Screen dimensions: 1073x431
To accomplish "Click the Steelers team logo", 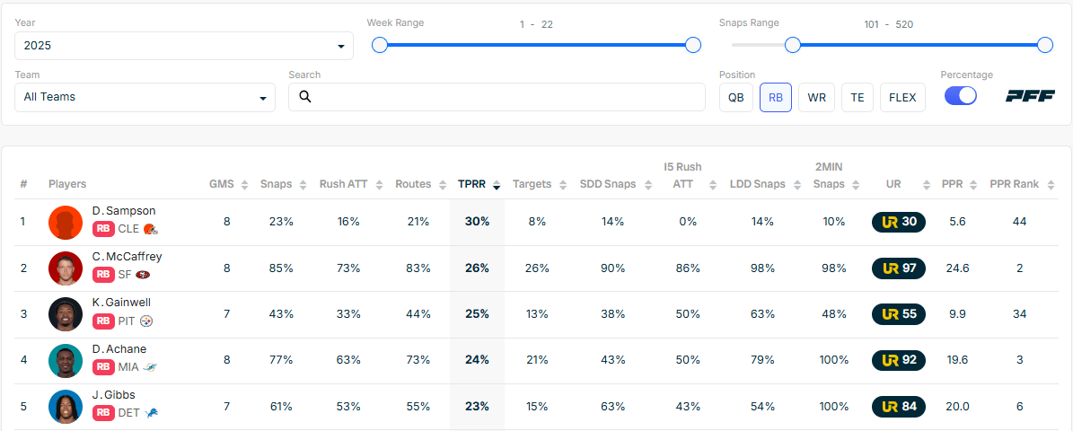I will [147, 321].
